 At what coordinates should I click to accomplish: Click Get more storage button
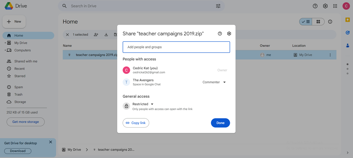pyautogui.click(x=26, y=122)
